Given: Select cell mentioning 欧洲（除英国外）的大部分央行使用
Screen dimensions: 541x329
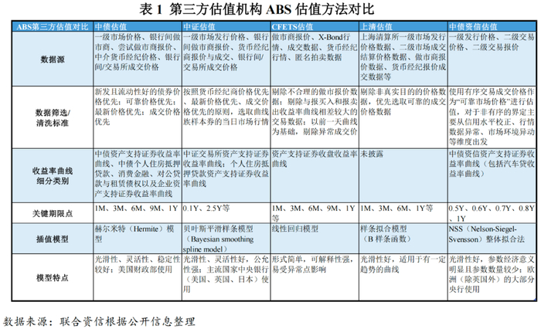Looking at the screenshot, I should click(x=492, y=277).
